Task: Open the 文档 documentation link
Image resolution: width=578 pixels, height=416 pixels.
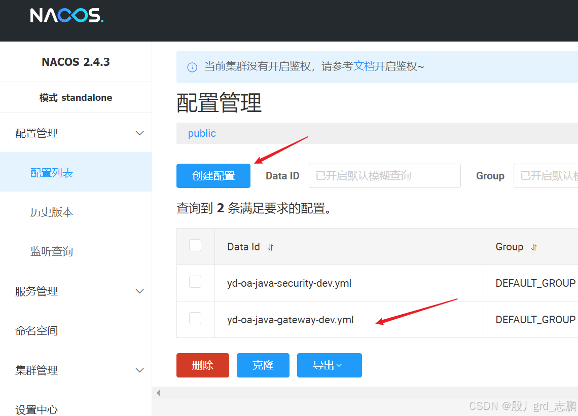Action: [x=364, y=66]
